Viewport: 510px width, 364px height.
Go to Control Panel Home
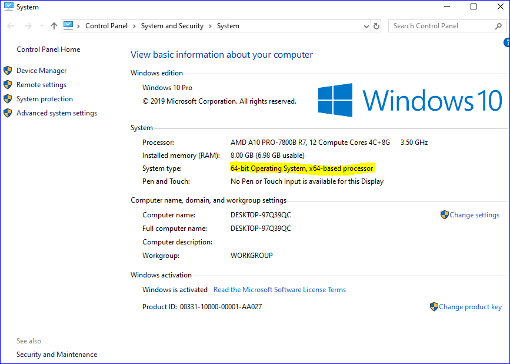(48, 49)
